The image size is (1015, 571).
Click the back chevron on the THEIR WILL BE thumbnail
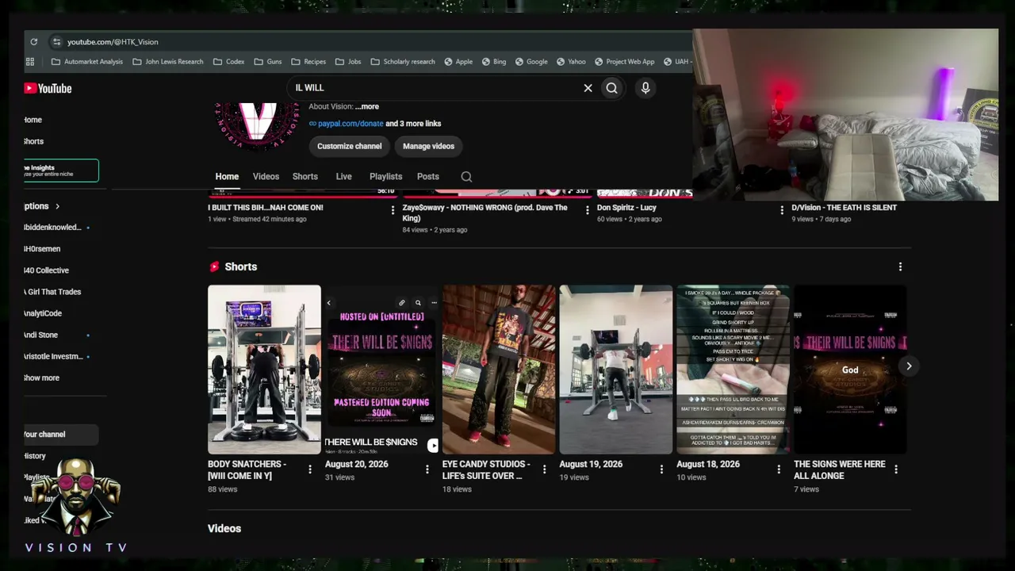pyautogui.click(x=329, y=303)
